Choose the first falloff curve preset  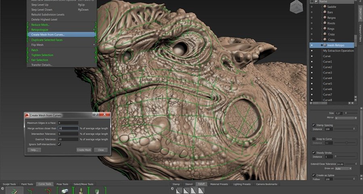(x=179, y=190)
